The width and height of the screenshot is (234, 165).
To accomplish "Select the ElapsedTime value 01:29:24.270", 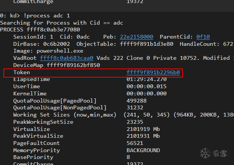I will [147, 79].
